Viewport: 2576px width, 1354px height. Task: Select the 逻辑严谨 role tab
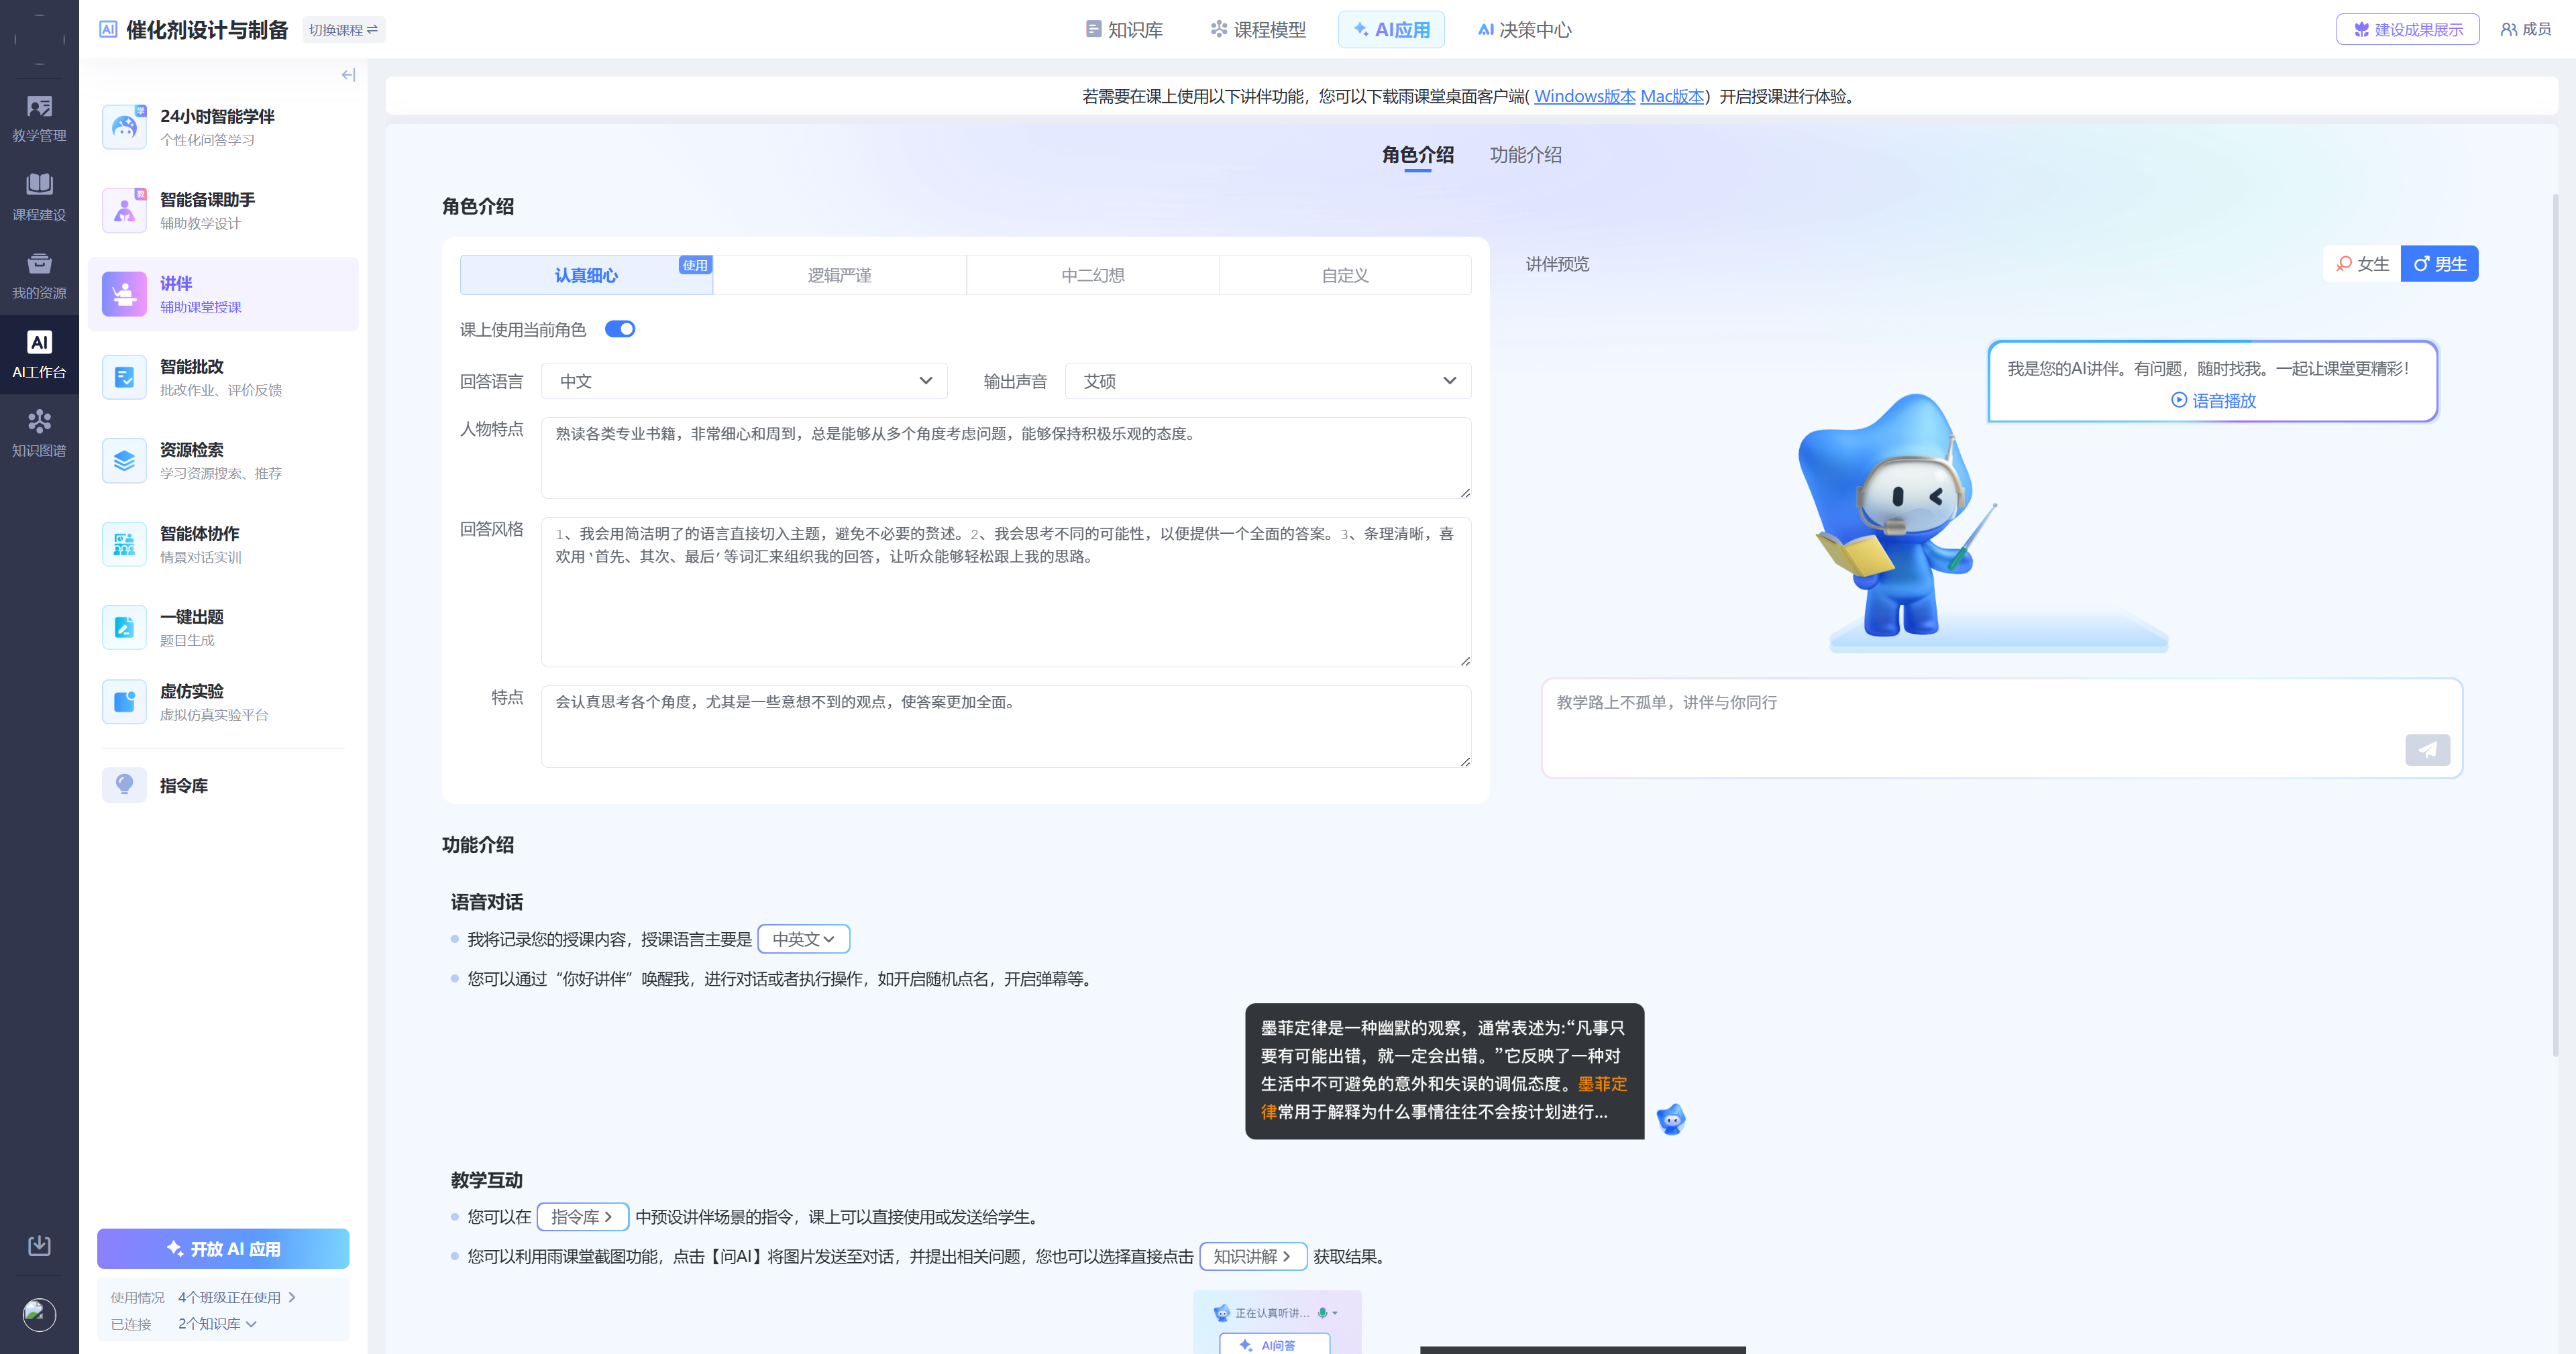(839, 275)
